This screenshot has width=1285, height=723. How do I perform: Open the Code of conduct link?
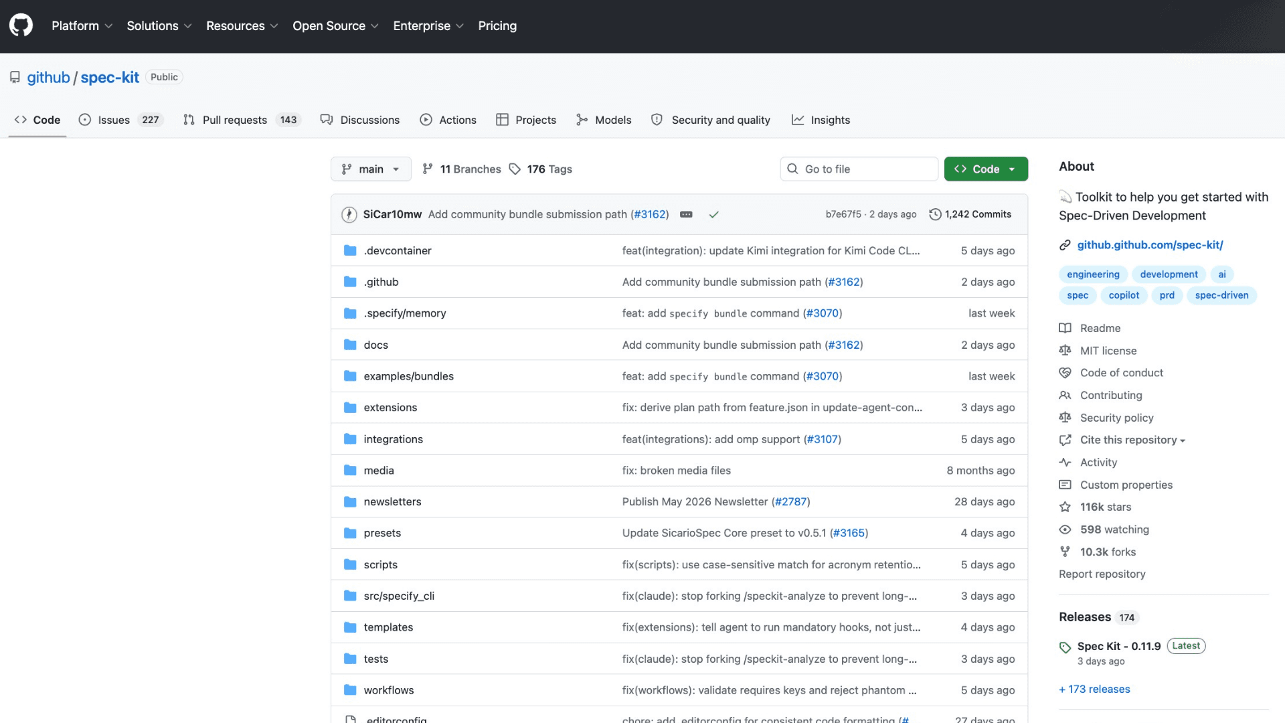(x=1121, y=373)
